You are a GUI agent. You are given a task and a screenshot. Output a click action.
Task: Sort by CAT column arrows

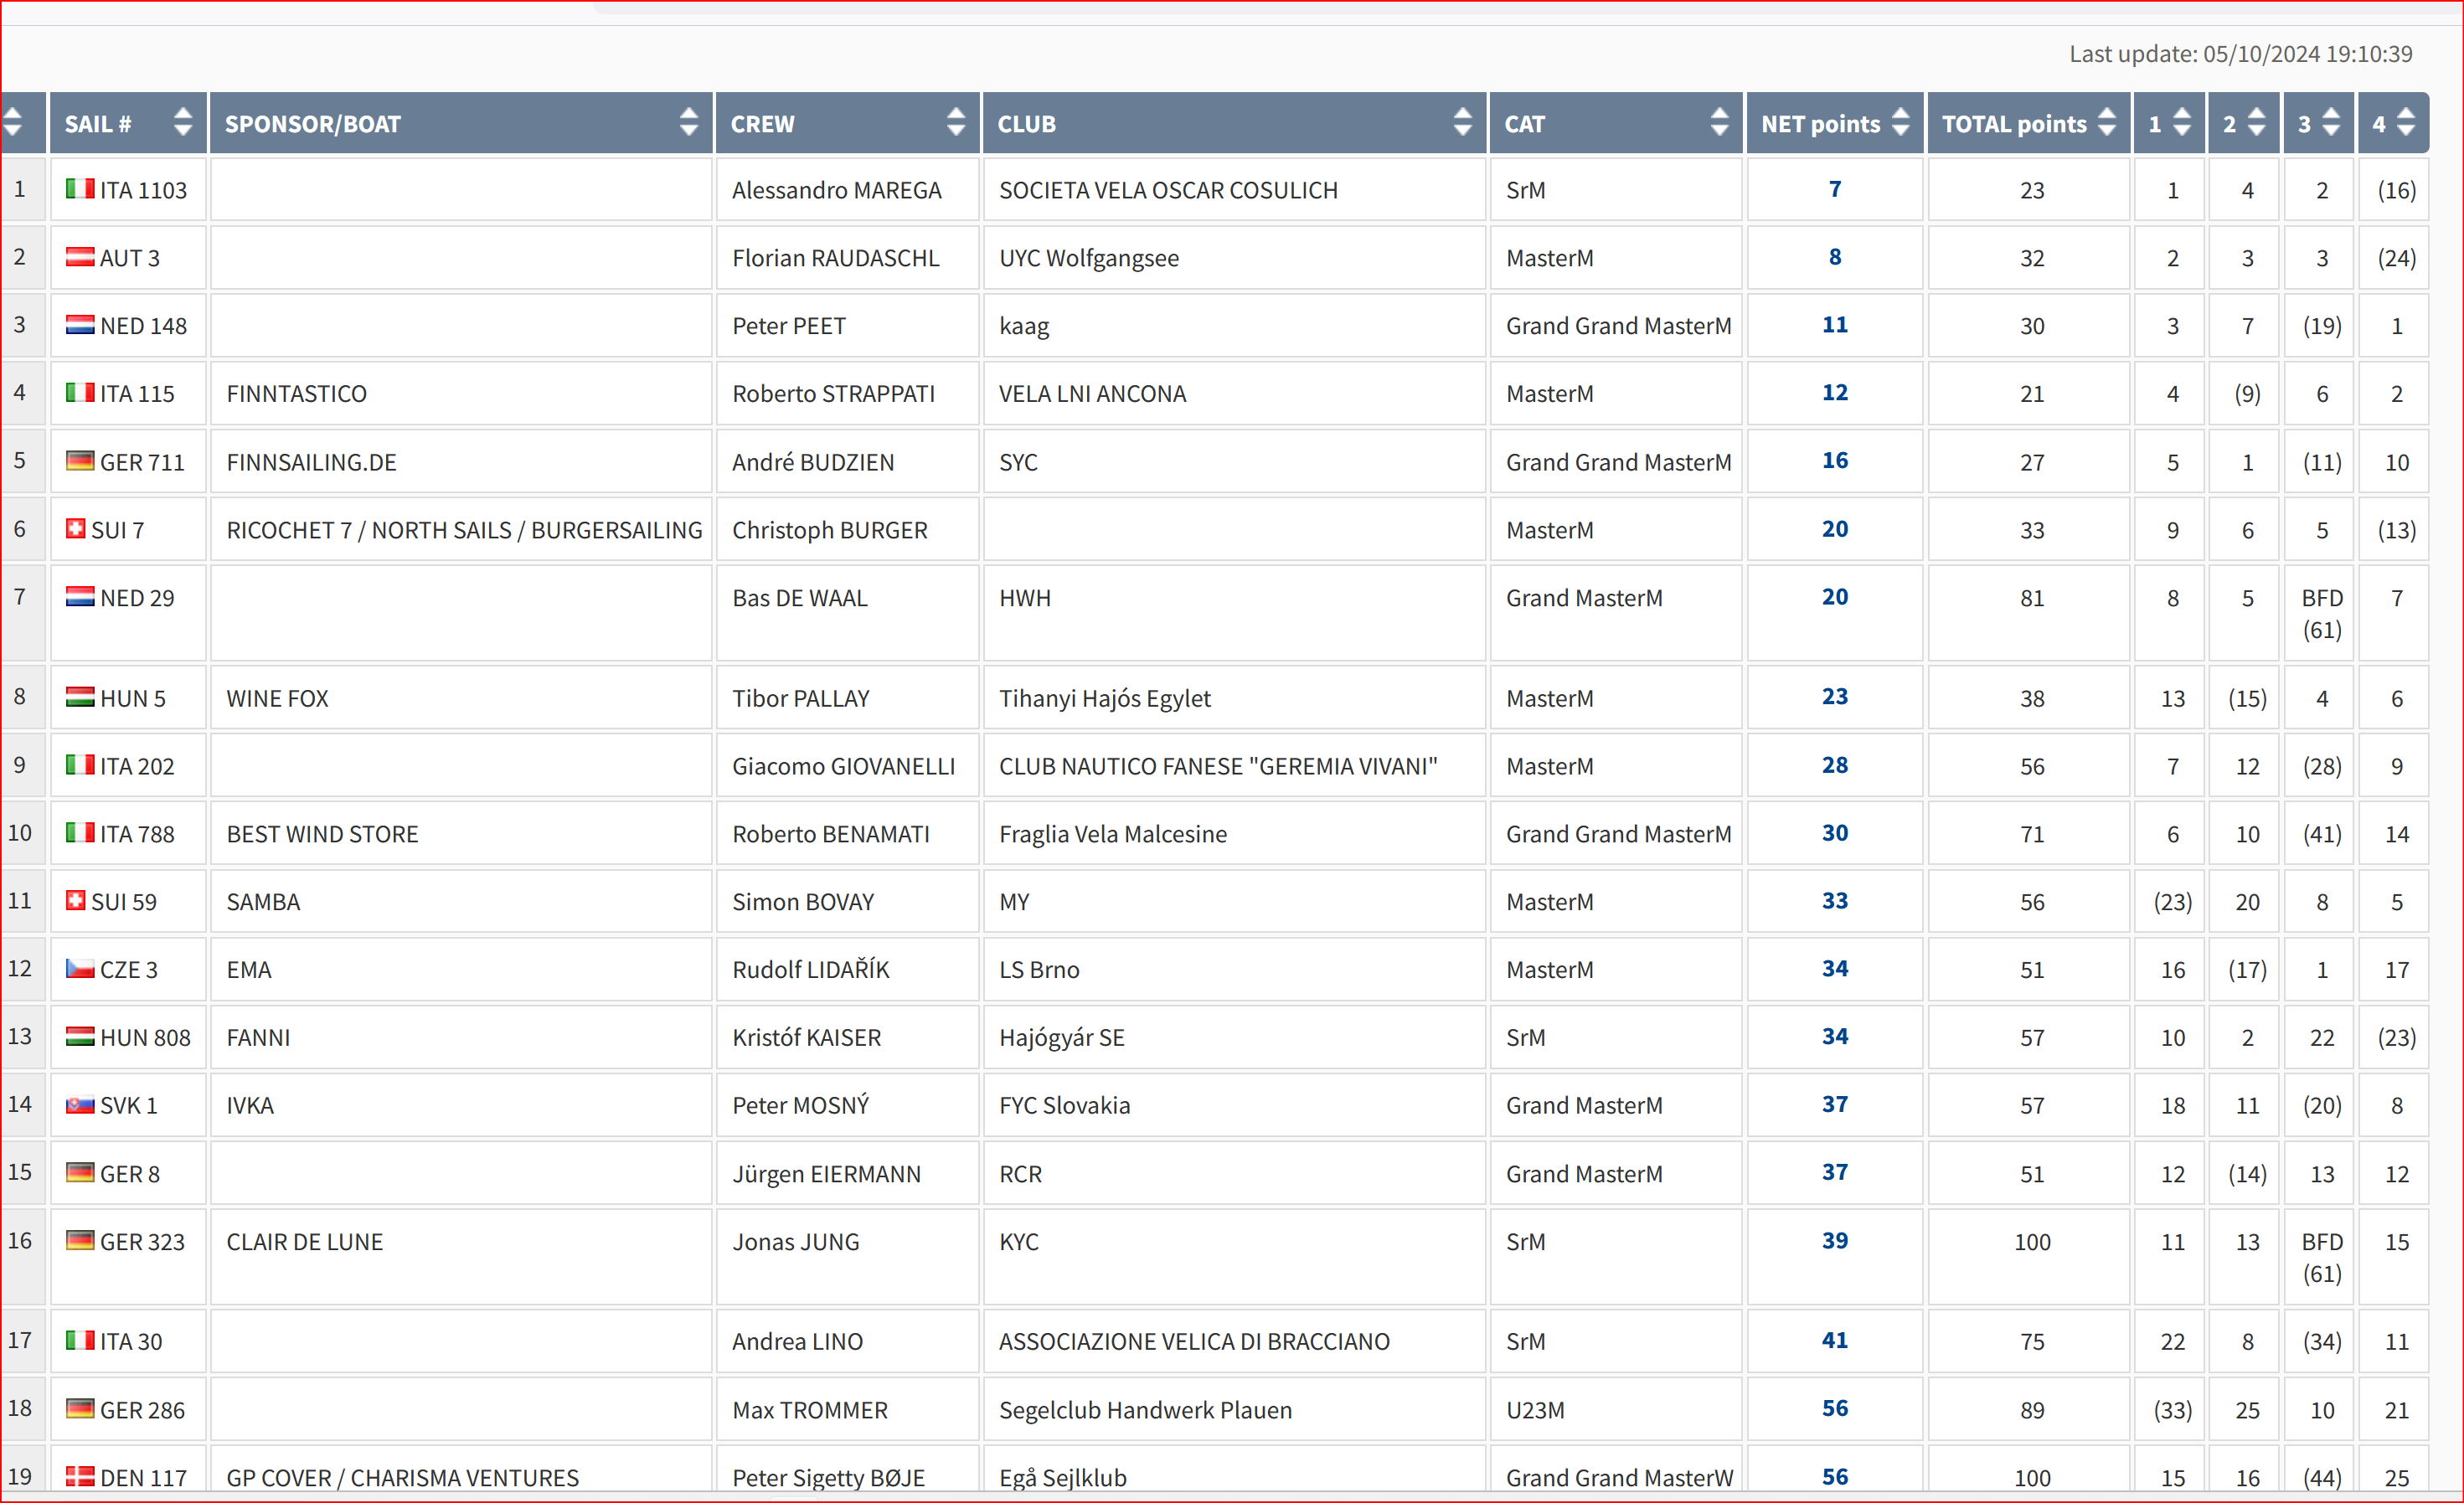1719,122
